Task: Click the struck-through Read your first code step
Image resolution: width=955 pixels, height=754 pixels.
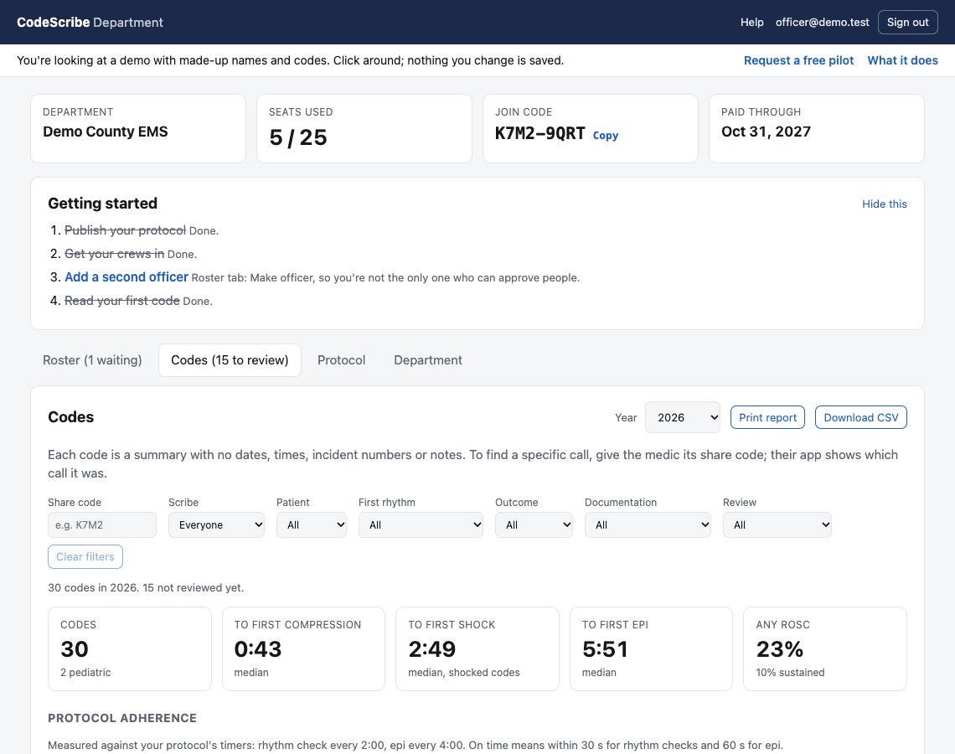Action: [x=121, y=300]
